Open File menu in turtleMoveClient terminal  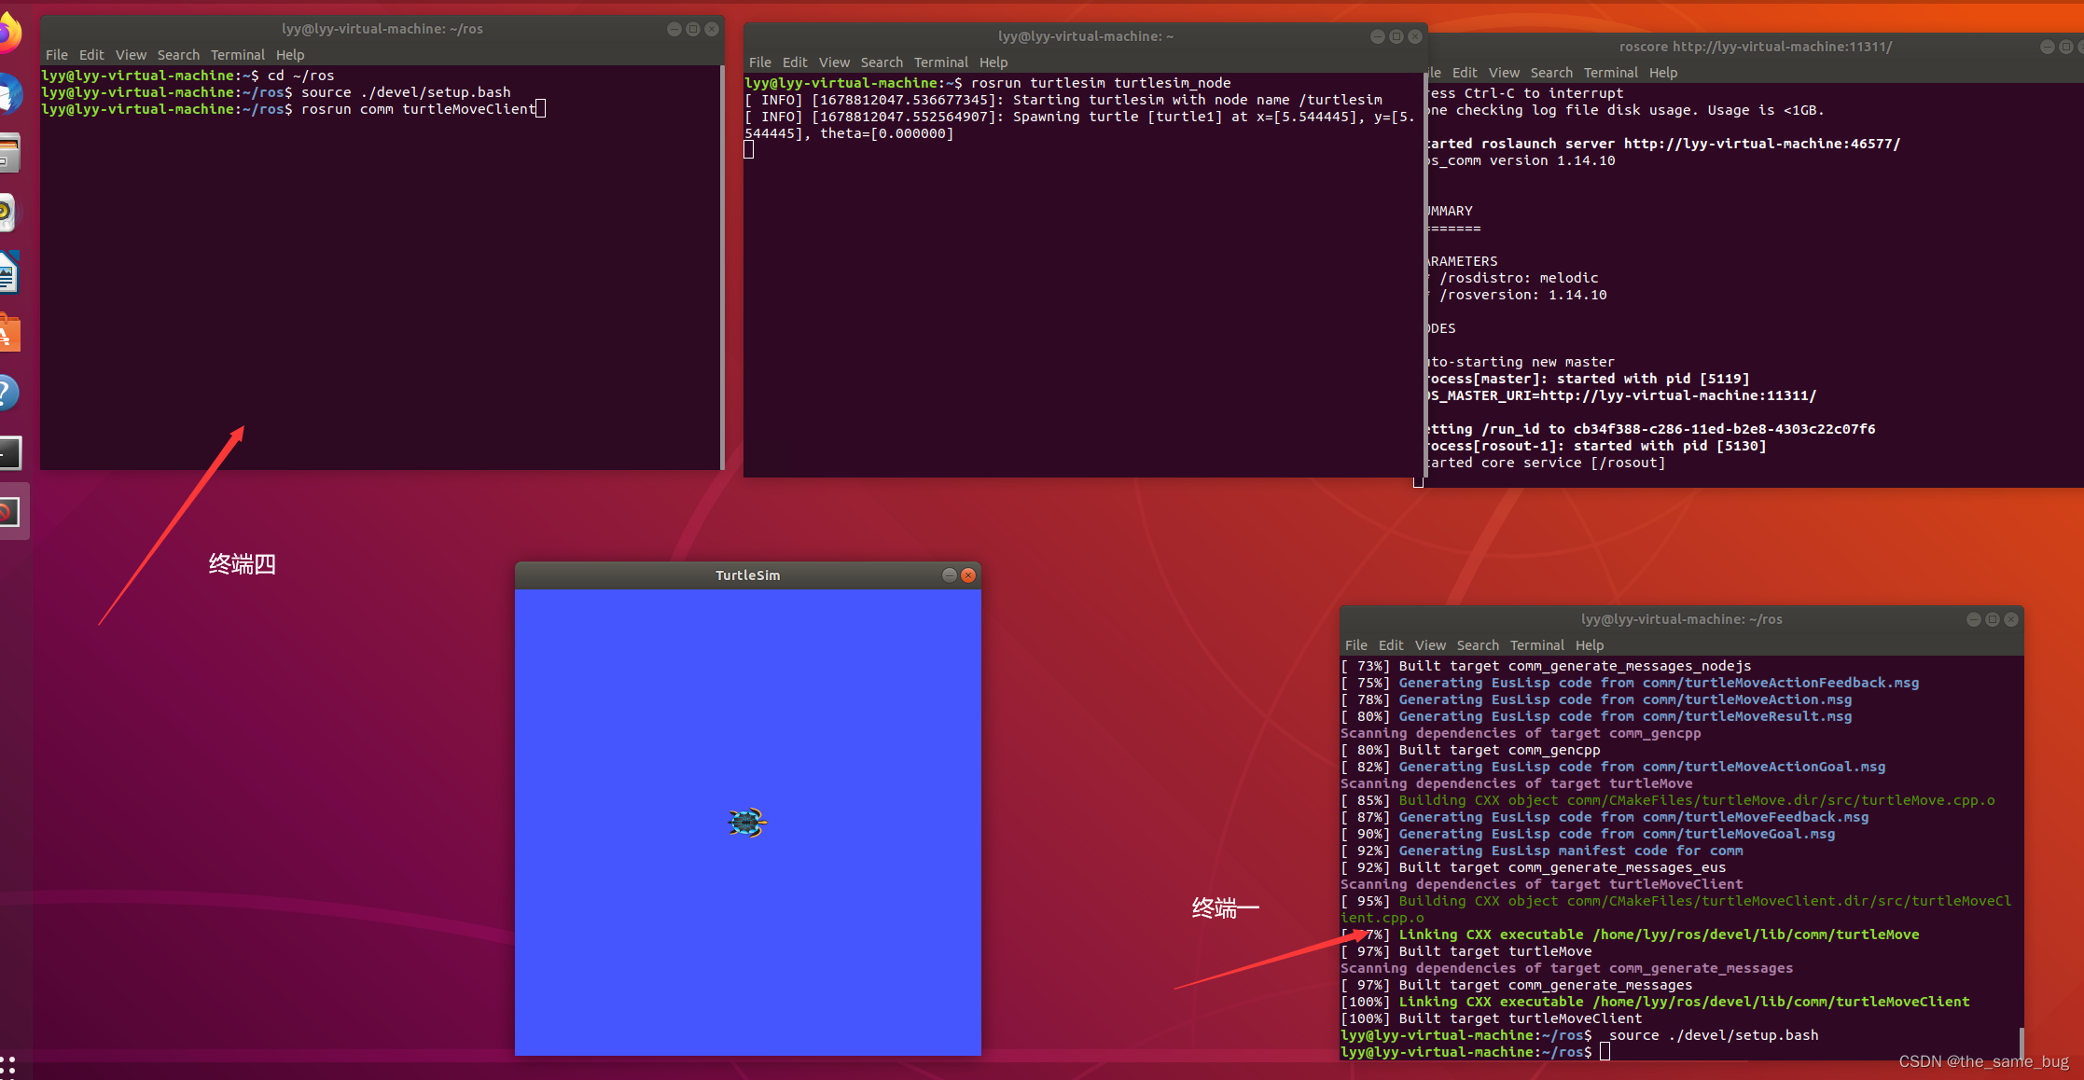[x=56, y=55]
